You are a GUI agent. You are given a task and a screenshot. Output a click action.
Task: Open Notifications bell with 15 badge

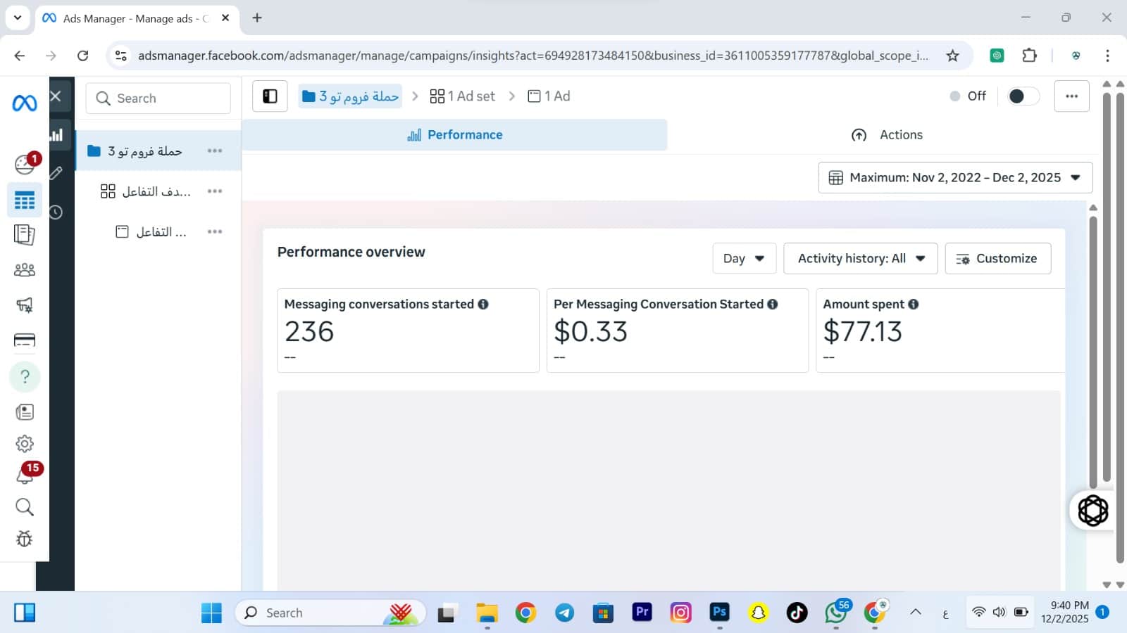click(x=25, y=476)
